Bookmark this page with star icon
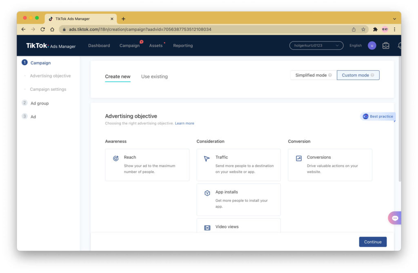Screen dimensions: 418x273 363,29
